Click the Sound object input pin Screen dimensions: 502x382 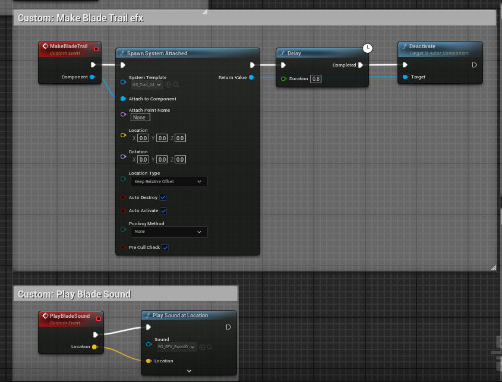pos(149,344)
